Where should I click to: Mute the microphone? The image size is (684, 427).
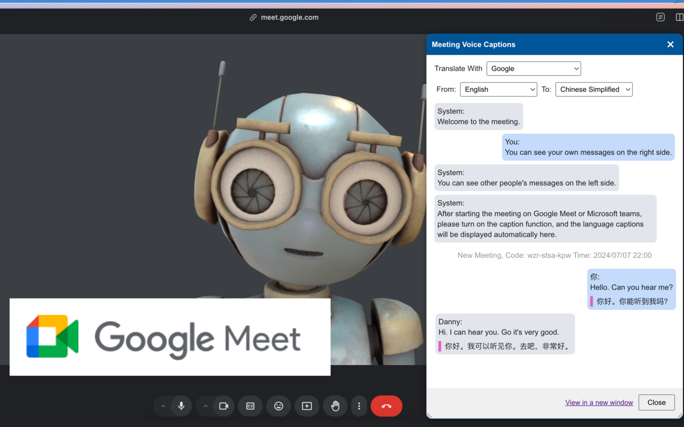[181, 406]
